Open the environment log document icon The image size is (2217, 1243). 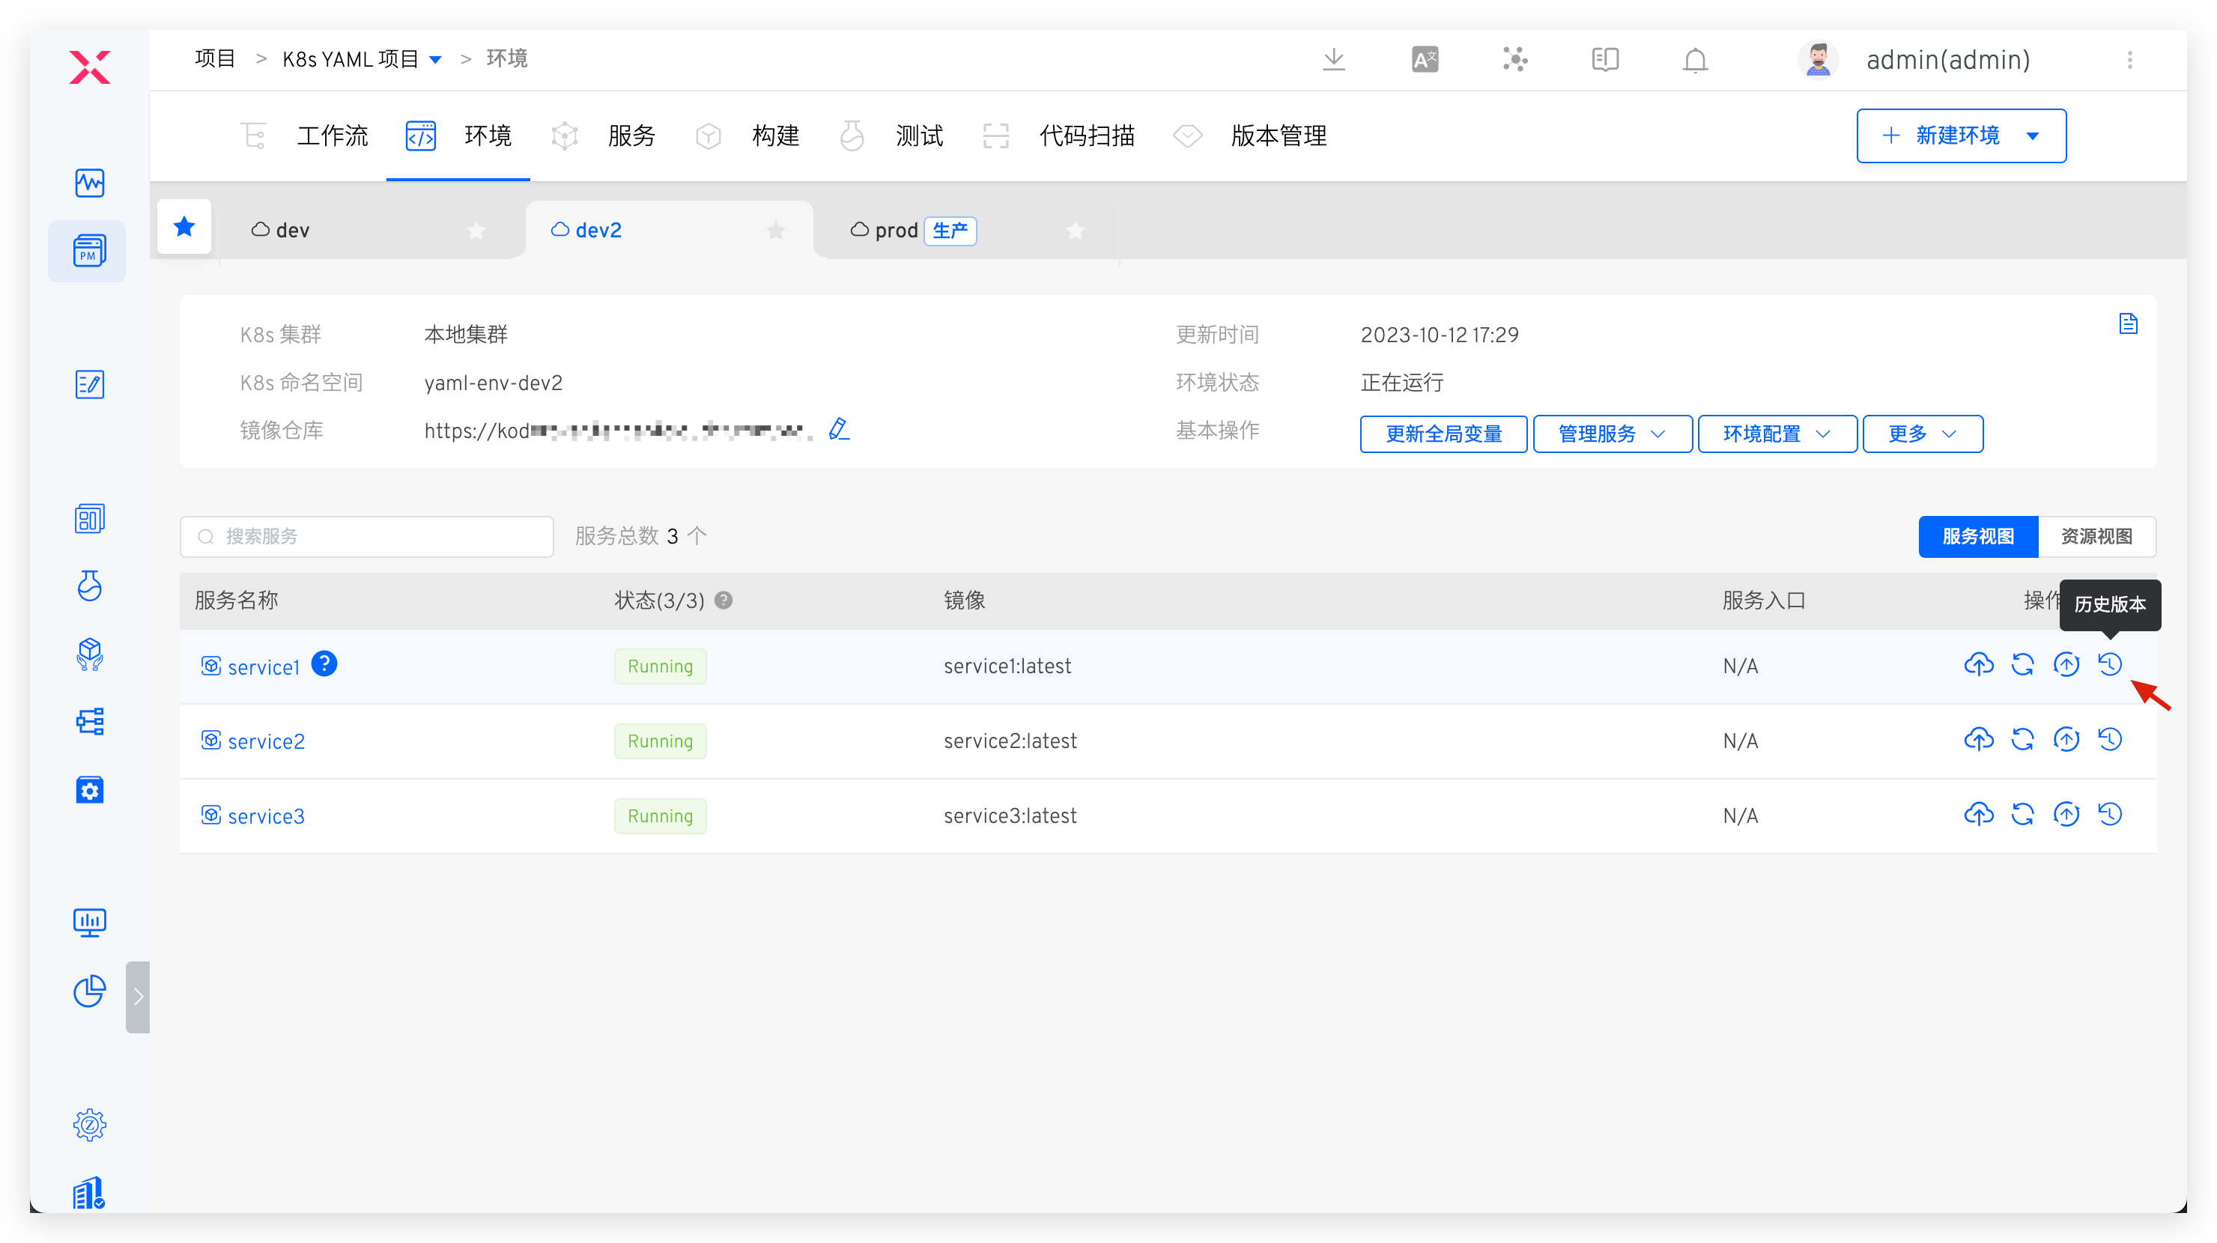[x=2127, y=324]
